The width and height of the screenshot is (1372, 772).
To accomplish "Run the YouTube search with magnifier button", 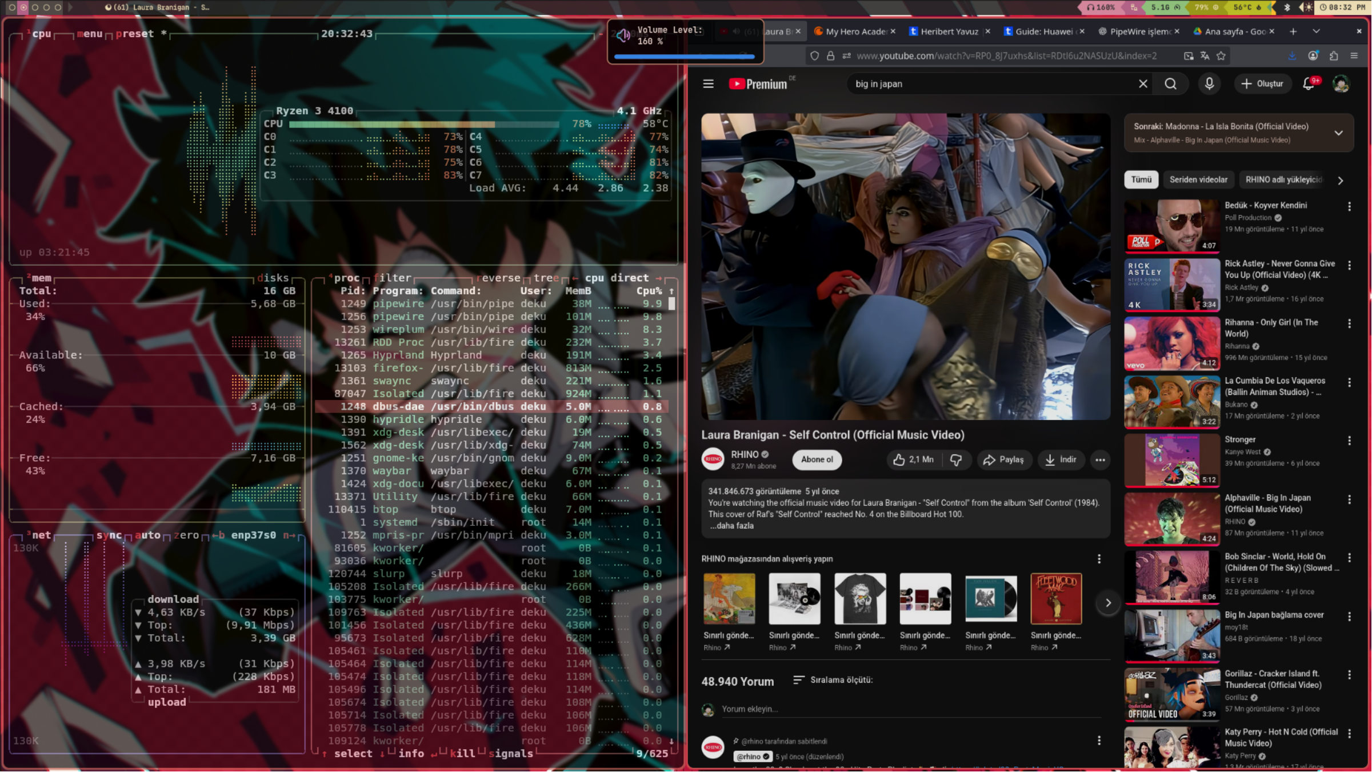I will [x=1170, y=84].
